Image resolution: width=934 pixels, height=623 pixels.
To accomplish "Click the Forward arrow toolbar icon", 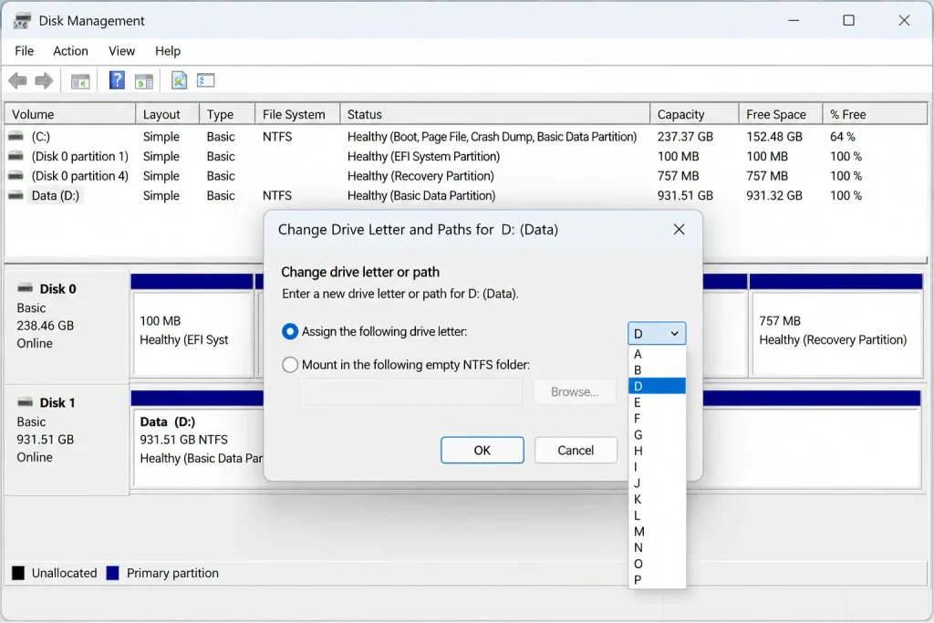I will pos(44,80).
